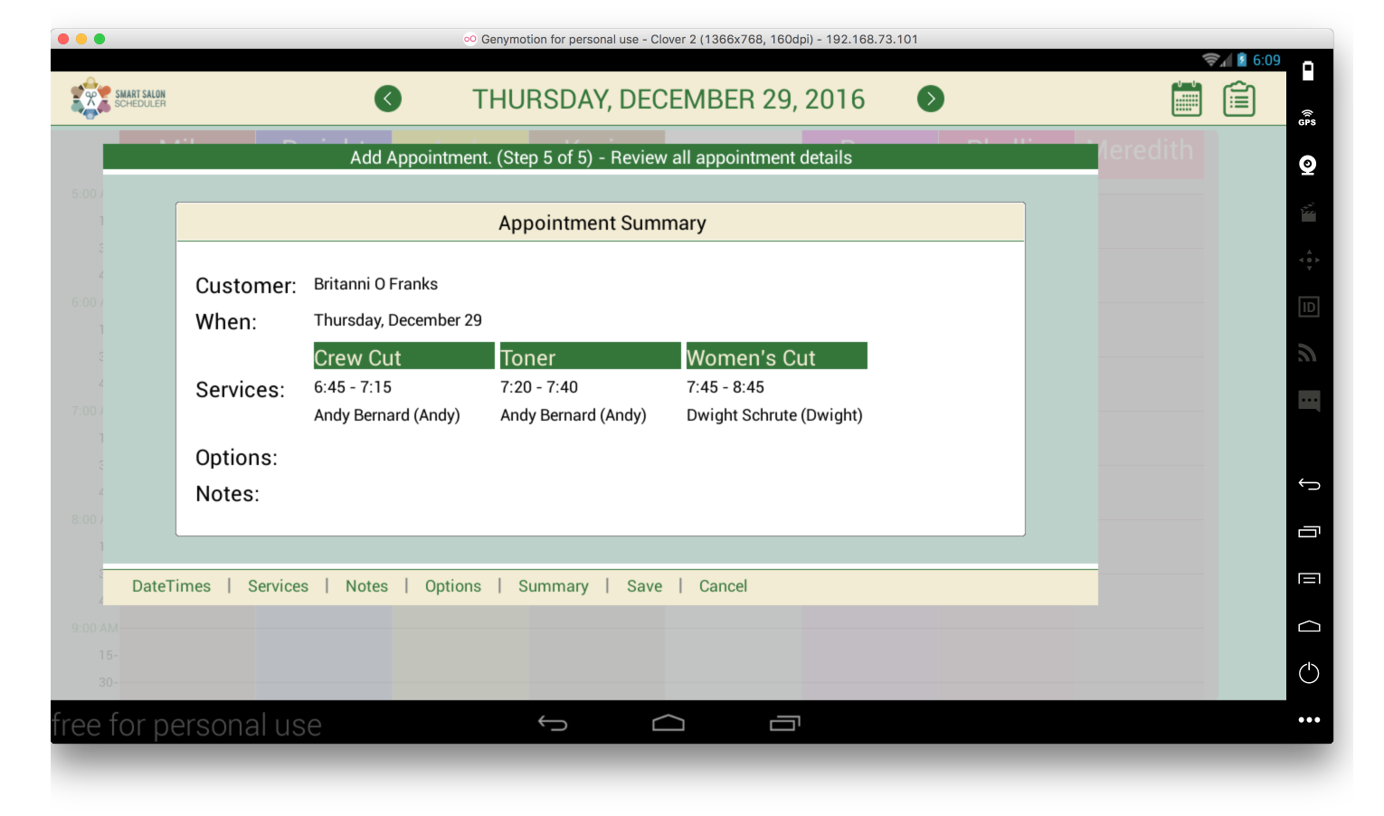1384x816 pixels.
Task: Go to Services step
Action: tap(278, 586)
